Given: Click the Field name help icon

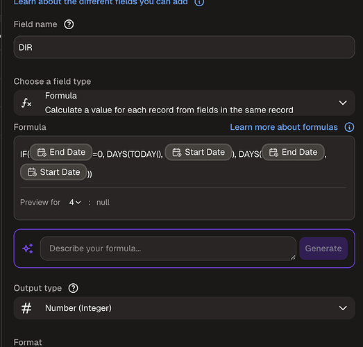Looking at the screenshot, I should pos(69,24).
